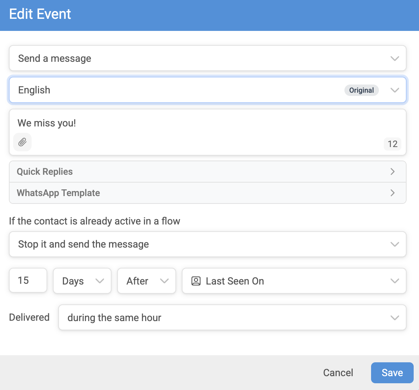The image size is (419, 390).
Task: Click the down arrow of Send a message
Action: [x=395, y=58]
